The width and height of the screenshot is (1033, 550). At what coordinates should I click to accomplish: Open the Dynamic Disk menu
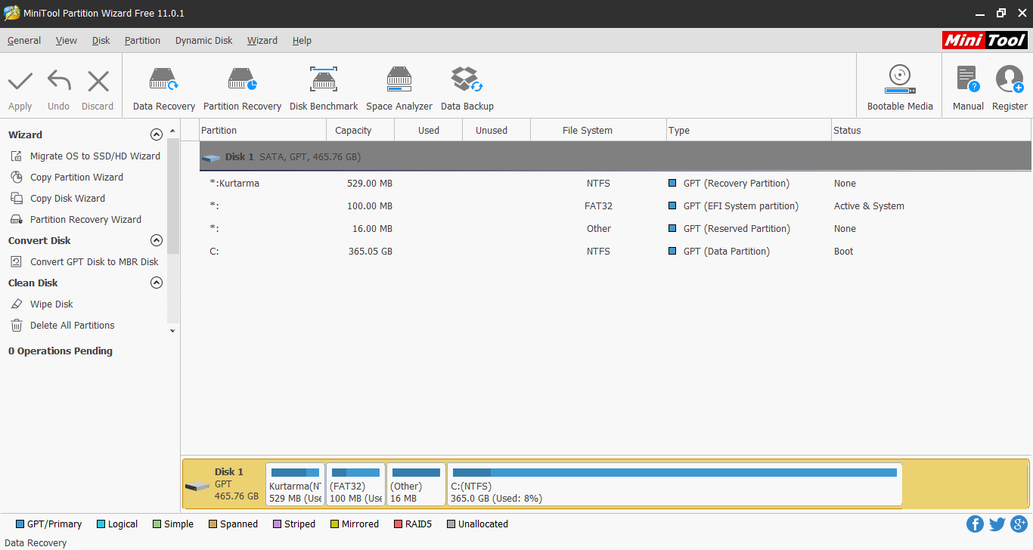click(x=204, y=41)
